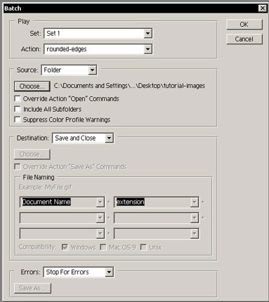Open the Source Folder dropdown
Screen dimensions: 269x302
pyautogui.click(x=92, y=70)
